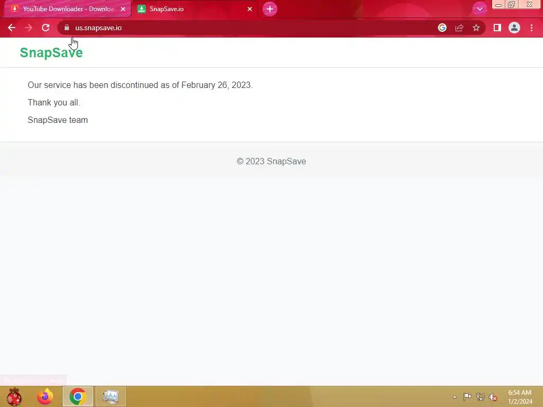543x407 pixels.
Task: Reload the SnapSave page
Action: (46, 28)
